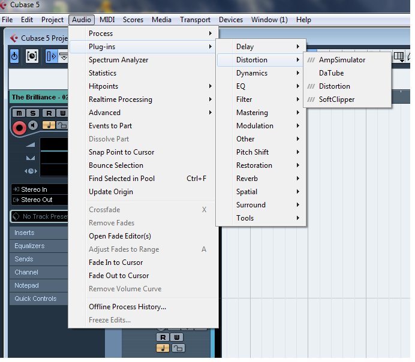Toggle the W button on the bottom track
The height and width of the screenshot is (362, 415).
pos(176,337)
